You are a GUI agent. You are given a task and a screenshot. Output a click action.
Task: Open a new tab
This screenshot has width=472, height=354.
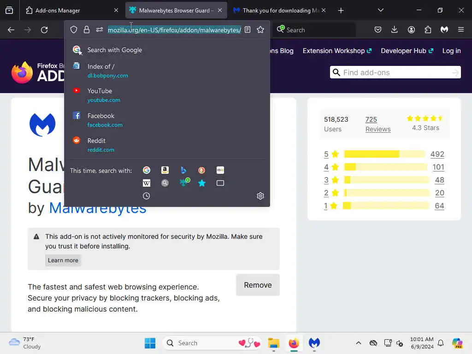pyautogui.click(x=341, y=11)
